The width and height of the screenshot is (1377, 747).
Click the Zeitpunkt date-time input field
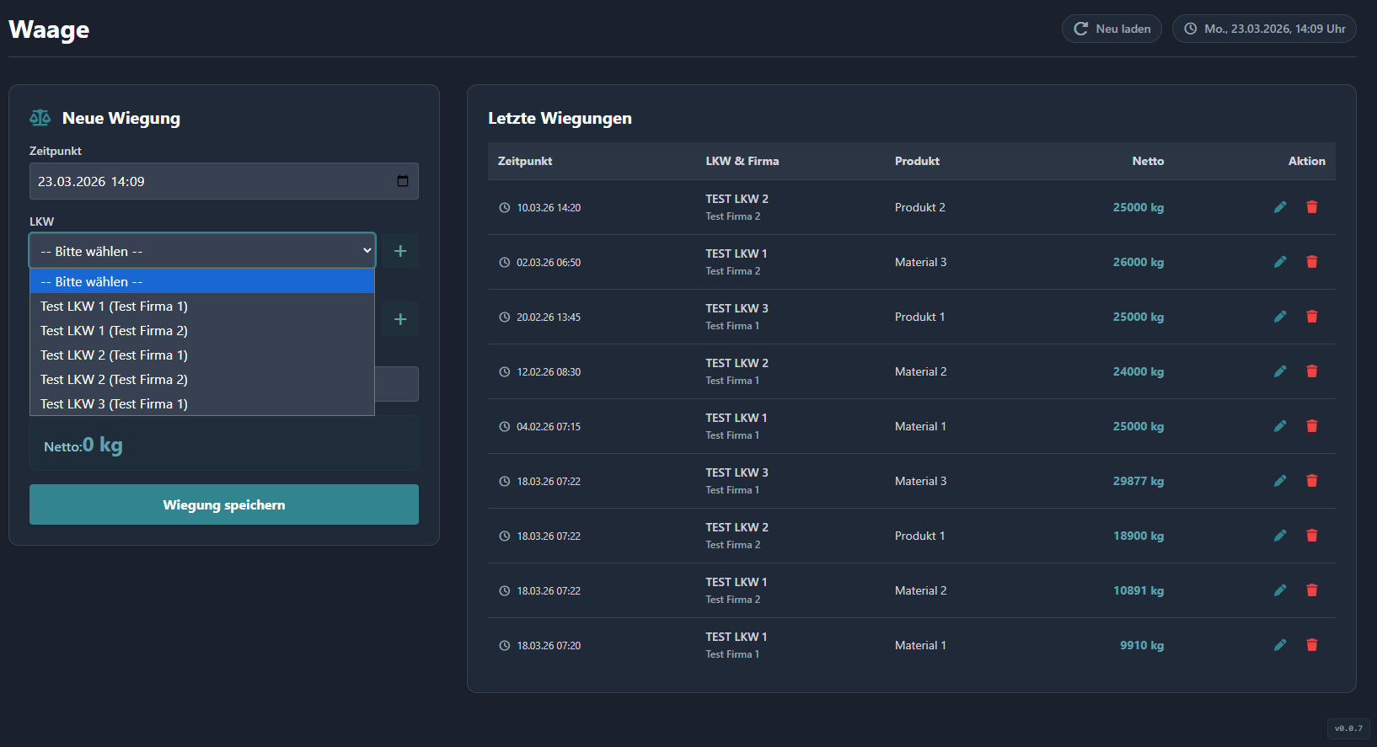[x=202, y=181]
